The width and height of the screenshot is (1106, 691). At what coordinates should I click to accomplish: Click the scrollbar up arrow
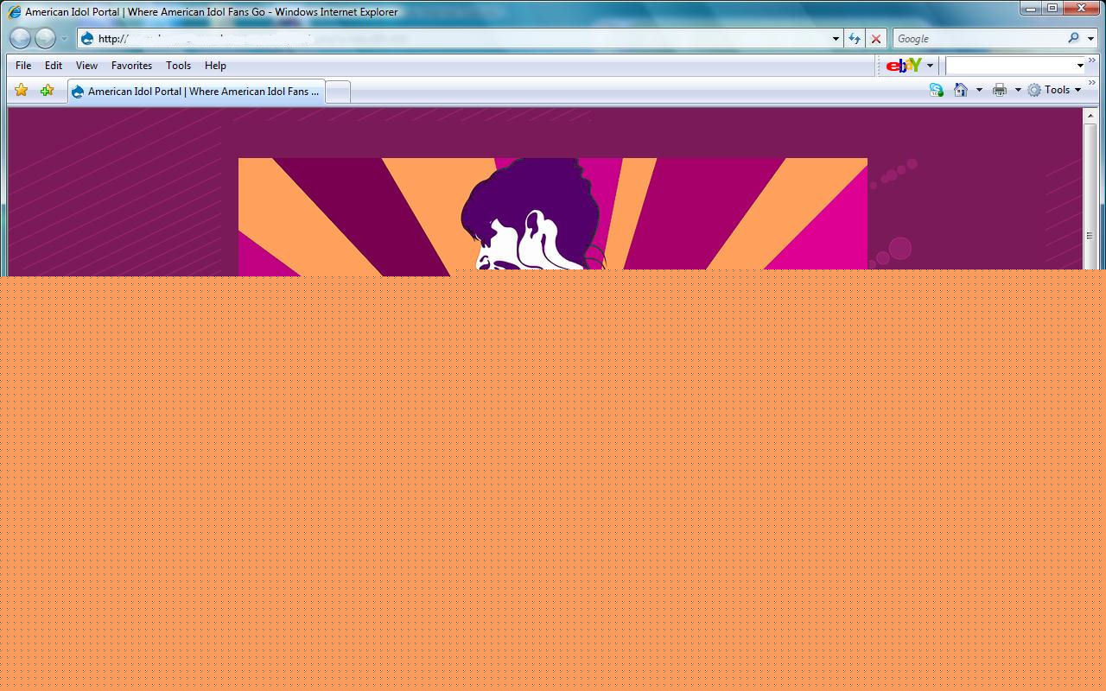click(1090, 116)
